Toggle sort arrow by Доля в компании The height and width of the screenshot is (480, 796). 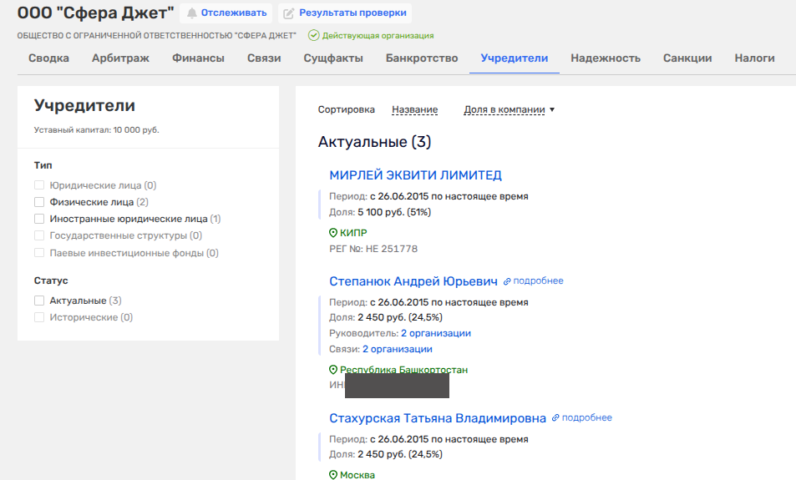point(552,109)
